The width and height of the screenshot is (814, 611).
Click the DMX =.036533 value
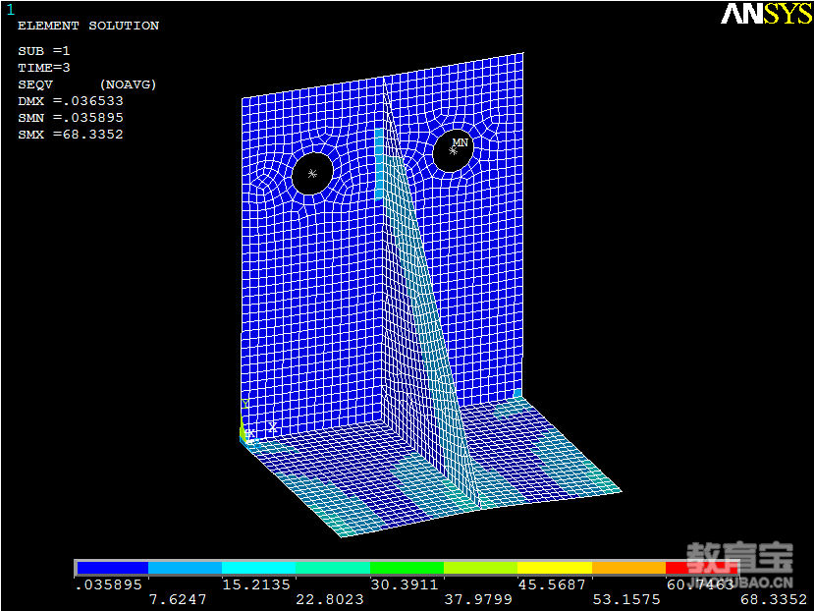pos(71,101)
